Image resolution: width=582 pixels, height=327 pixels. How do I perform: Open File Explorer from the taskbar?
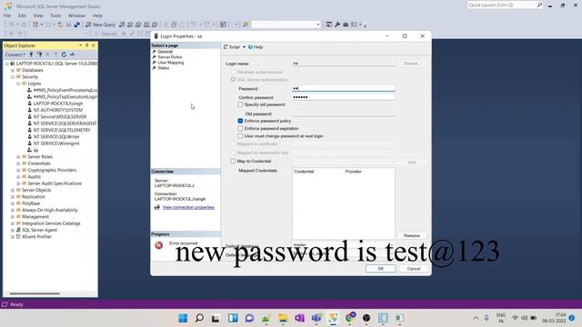(x=283, y=318)
